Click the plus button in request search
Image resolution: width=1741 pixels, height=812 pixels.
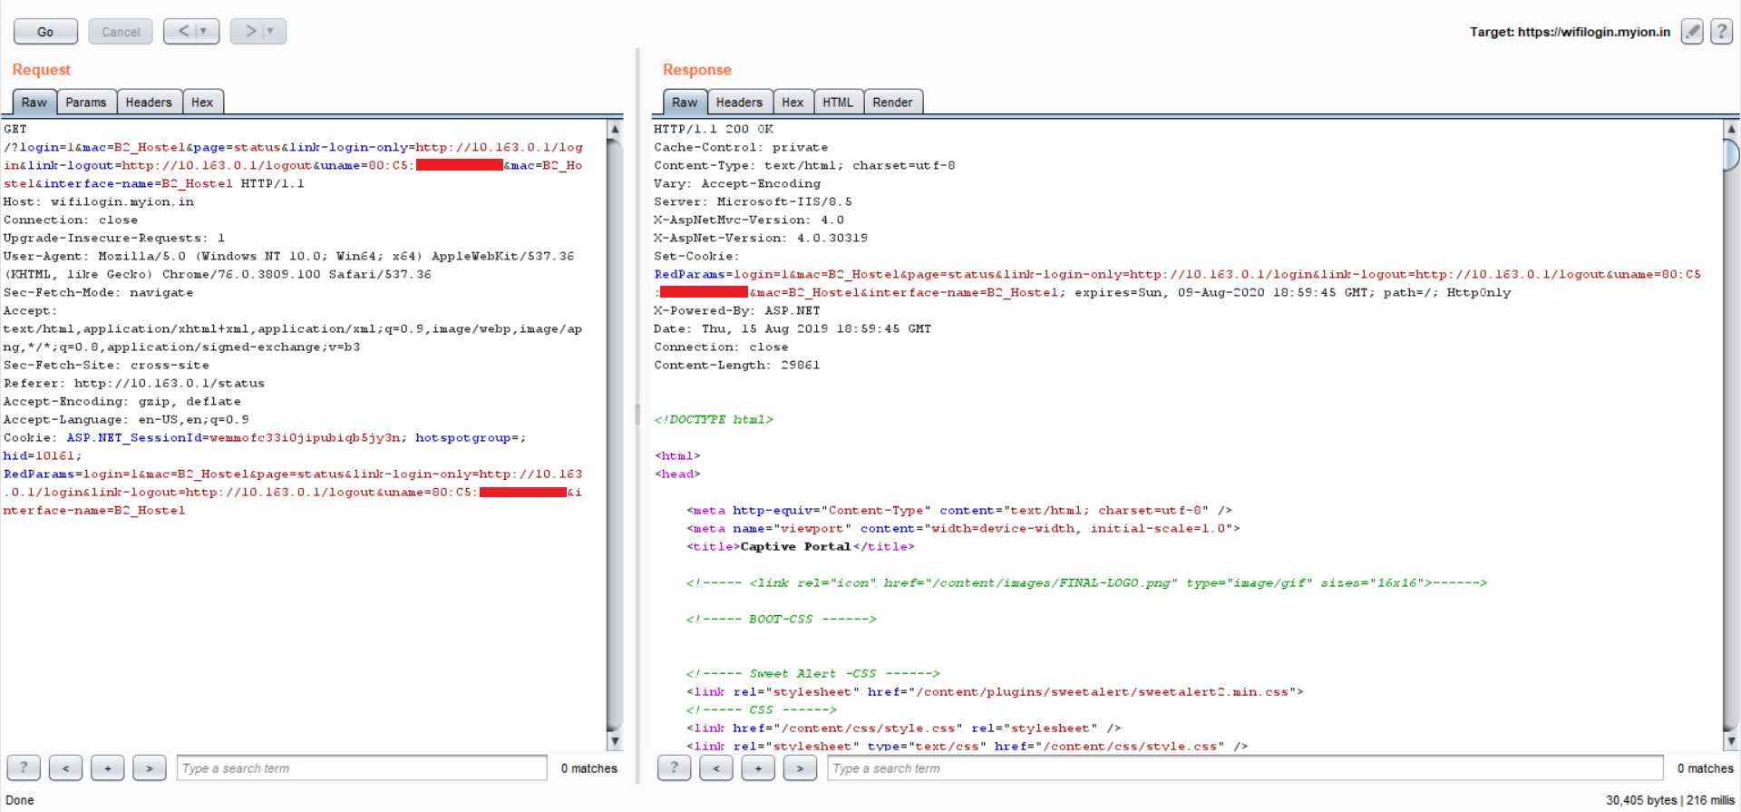click(x=107, y=768)
